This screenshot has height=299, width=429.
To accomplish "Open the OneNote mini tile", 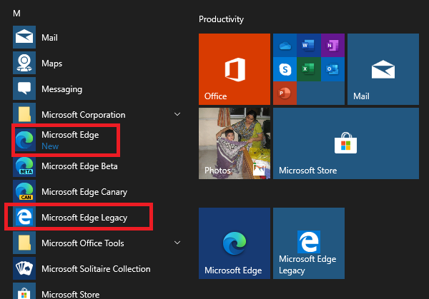I will pyautogui.click(x=332, y=46).
